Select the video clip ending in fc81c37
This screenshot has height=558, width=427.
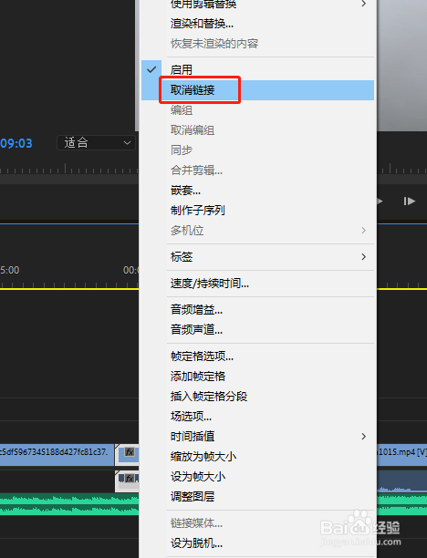tap(57, 455)
